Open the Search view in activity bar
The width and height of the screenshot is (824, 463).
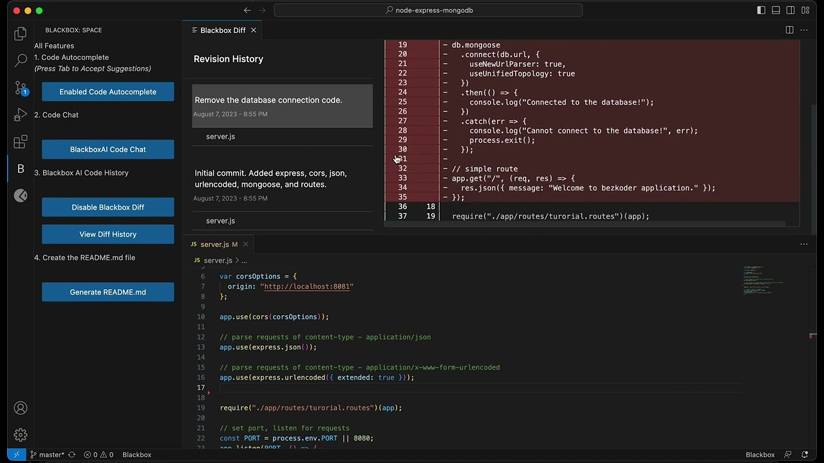21,60
